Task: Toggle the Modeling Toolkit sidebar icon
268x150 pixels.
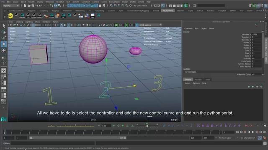Action: [x=250, y=5]
